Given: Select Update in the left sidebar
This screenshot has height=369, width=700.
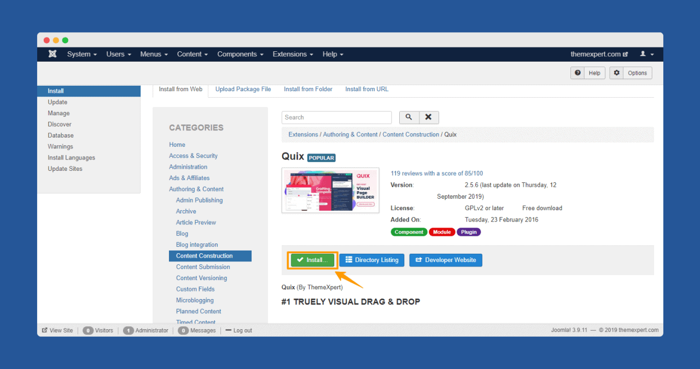Looking at the screenshot, I should pos(57,102).
